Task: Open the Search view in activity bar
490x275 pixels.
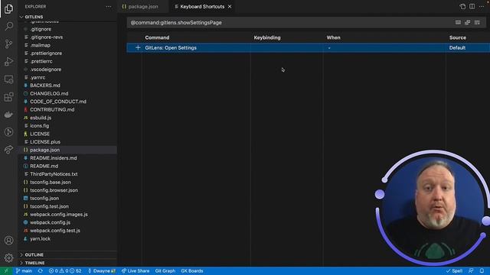Action: [8, 26]
